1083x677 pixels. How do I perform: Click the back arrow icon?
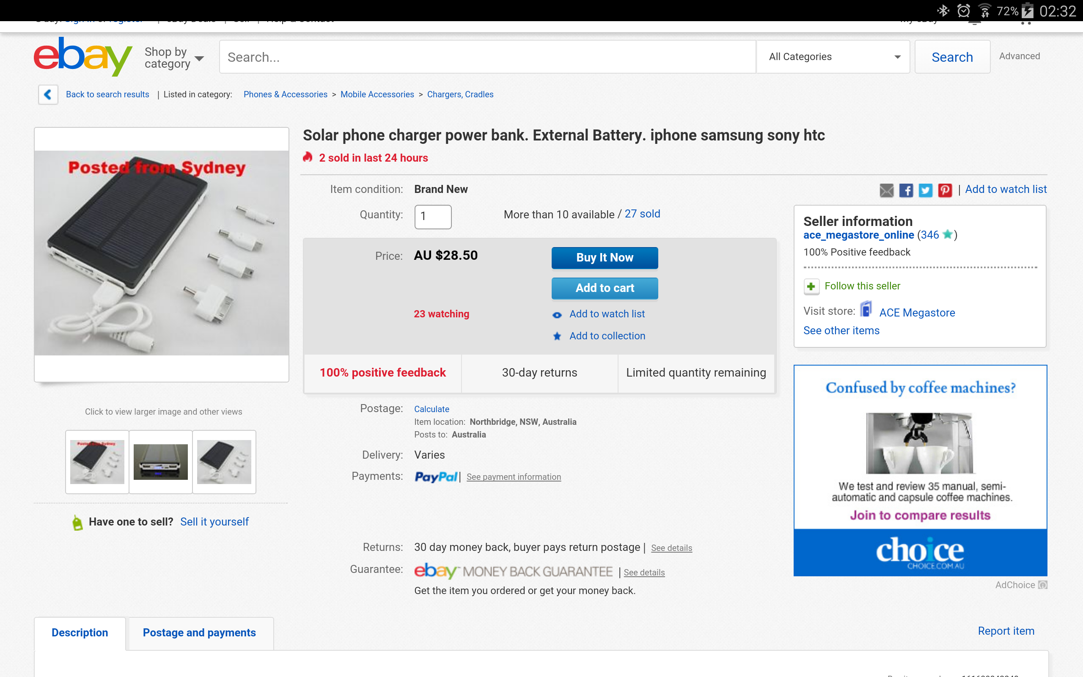[x=48, y=94]
